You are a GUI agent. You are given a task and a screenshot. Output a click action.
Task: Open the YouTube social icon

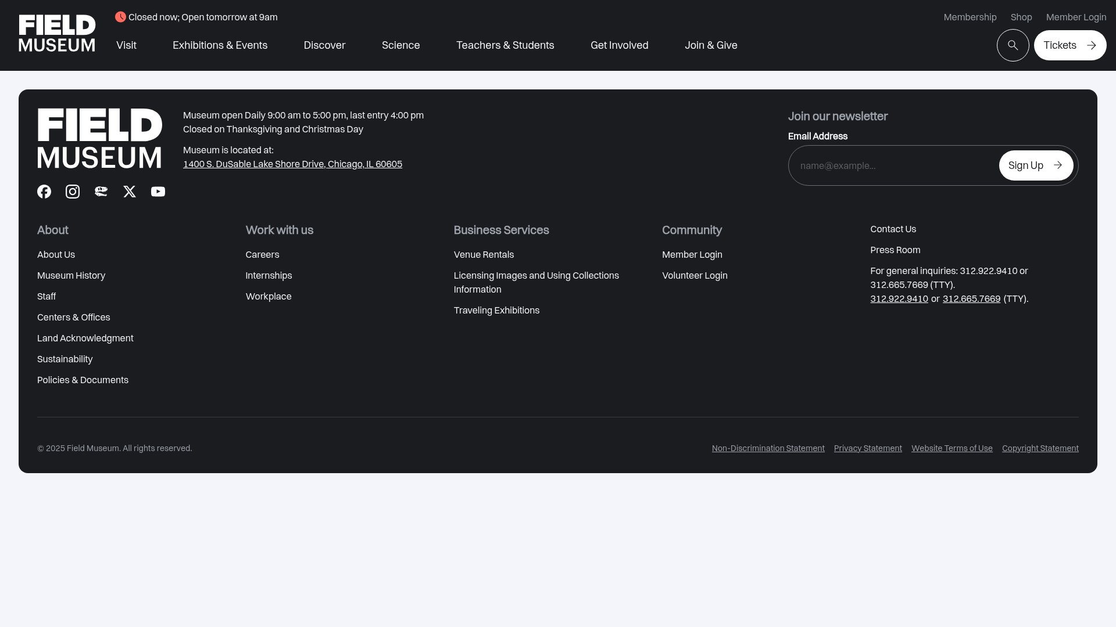[158, 192]
